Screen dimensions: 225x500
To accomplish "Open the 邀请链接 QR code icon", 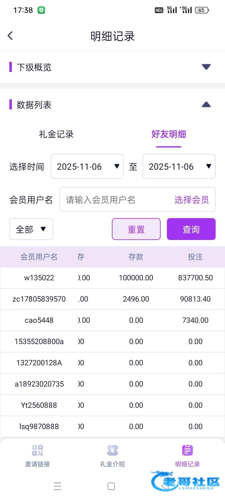I will [x=37, y=450].
